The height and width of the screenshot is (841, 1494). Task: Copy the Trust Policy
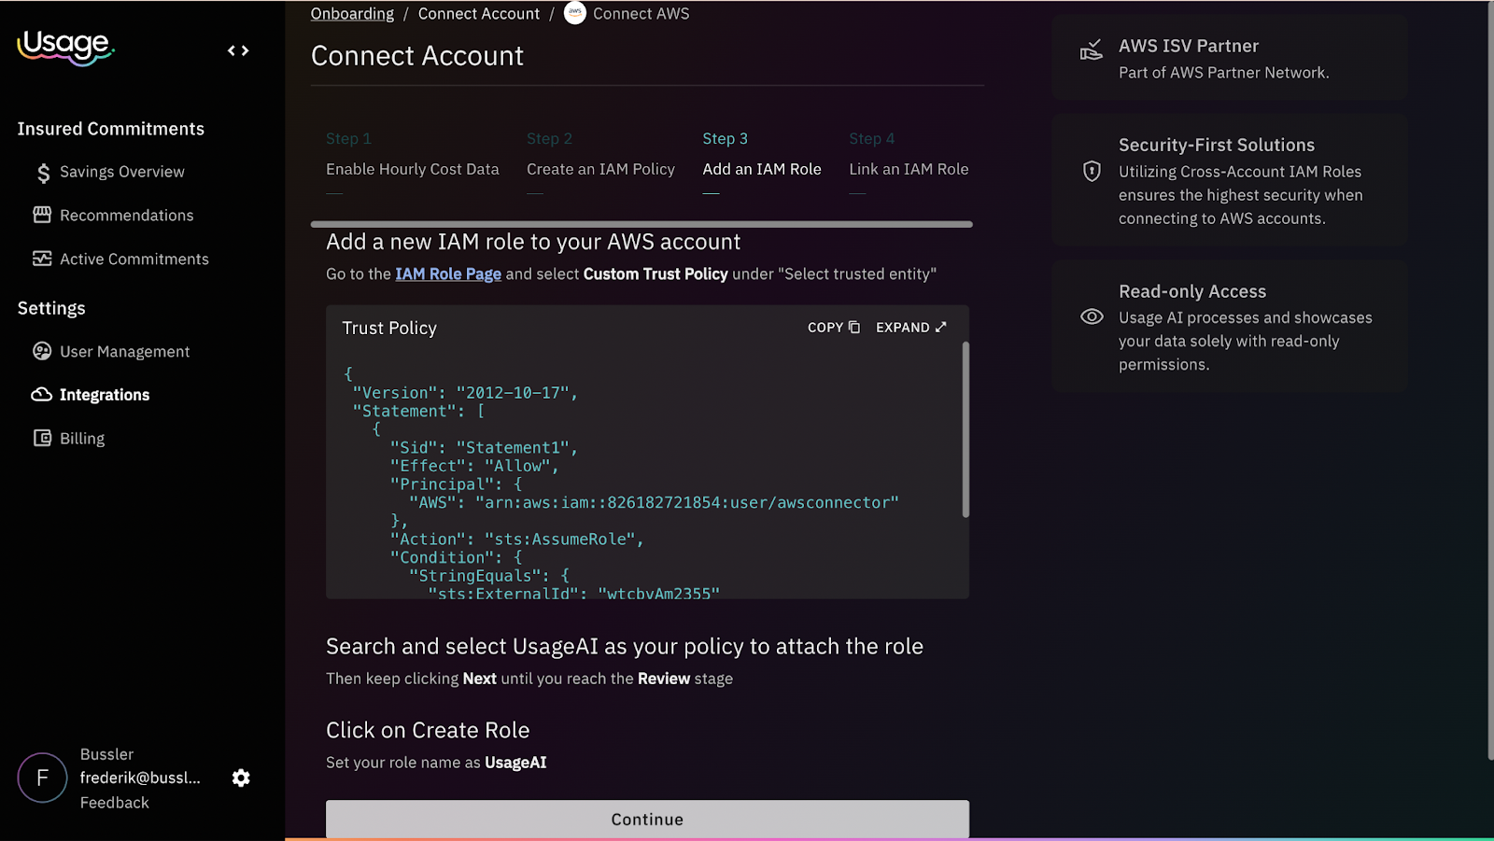833,327
